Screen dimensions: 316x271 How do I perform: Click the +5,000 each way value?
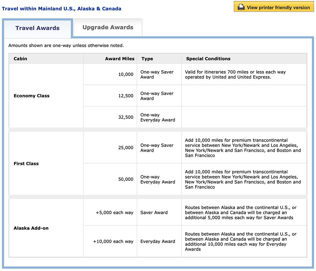click(114, 212)
